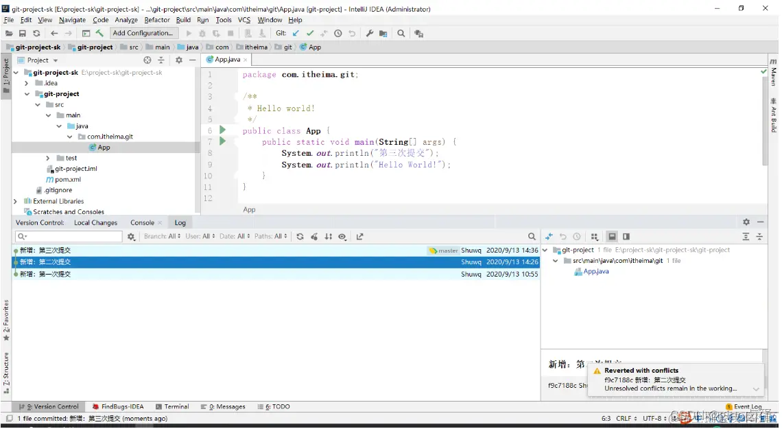Click the Open folder toolbar icon
782x429 pixels.
click(x=9, y=34)
